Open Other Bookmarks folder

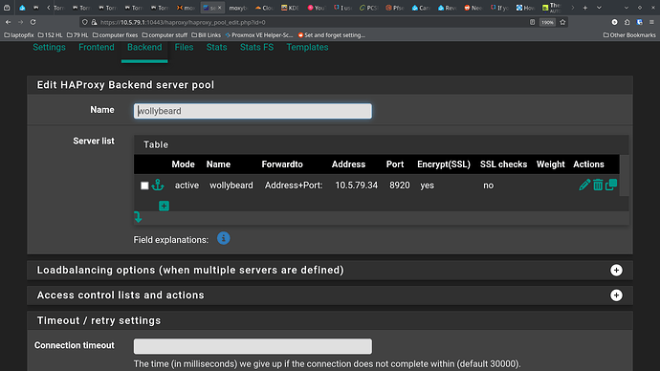tap(629, 35)
